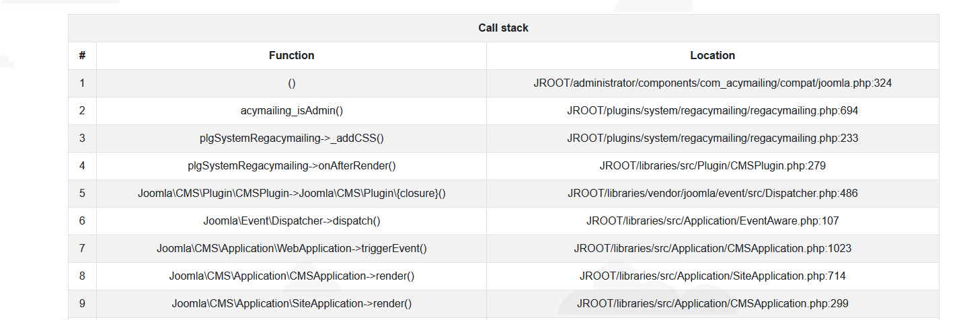
Task: Click the SiteApplication.php:714 location text
Action: point(712,276)
